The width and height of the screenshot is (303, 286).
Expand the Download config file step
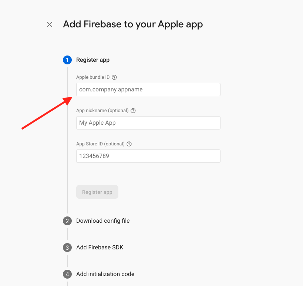pos(103,221)
